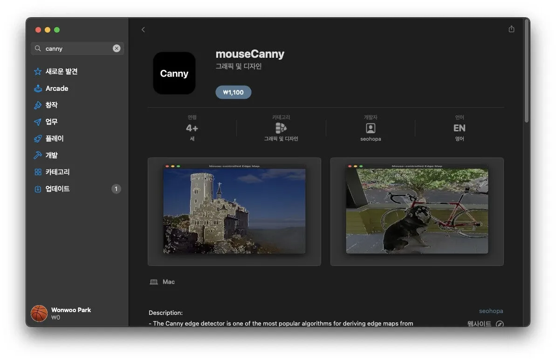Click the paper plane icon for 업무
The height and width of the screenshot is (361, 556).
tap(38, 122)
